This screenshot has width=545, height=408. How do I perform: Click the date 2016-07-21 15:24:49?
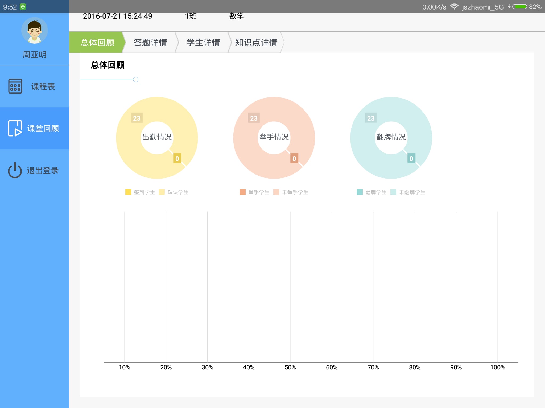point(118,16)
